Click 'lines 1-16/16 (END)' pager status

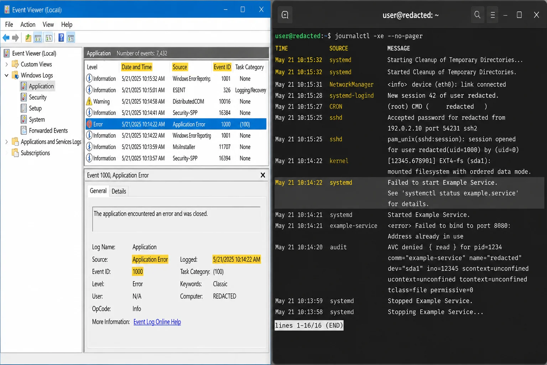[x=309, y=325]
